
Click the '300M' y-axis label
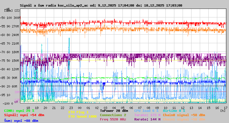click(x=17, y=18)
